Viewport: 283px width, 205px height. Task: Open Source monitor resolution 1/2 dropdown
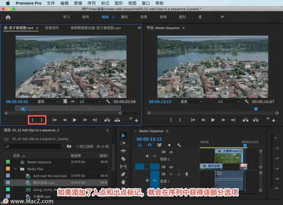(x=90, y=102)
